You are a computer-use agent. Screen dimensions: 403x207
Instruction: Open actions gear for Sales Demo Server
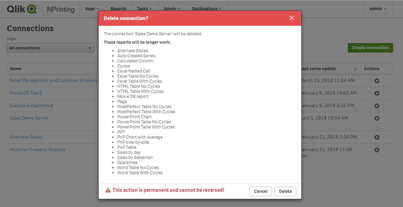(377, 118)
